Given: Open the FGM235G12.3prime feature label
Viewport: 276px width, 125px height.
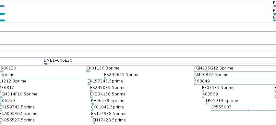Looking at the screenshot, I should [x=214, y=68].
